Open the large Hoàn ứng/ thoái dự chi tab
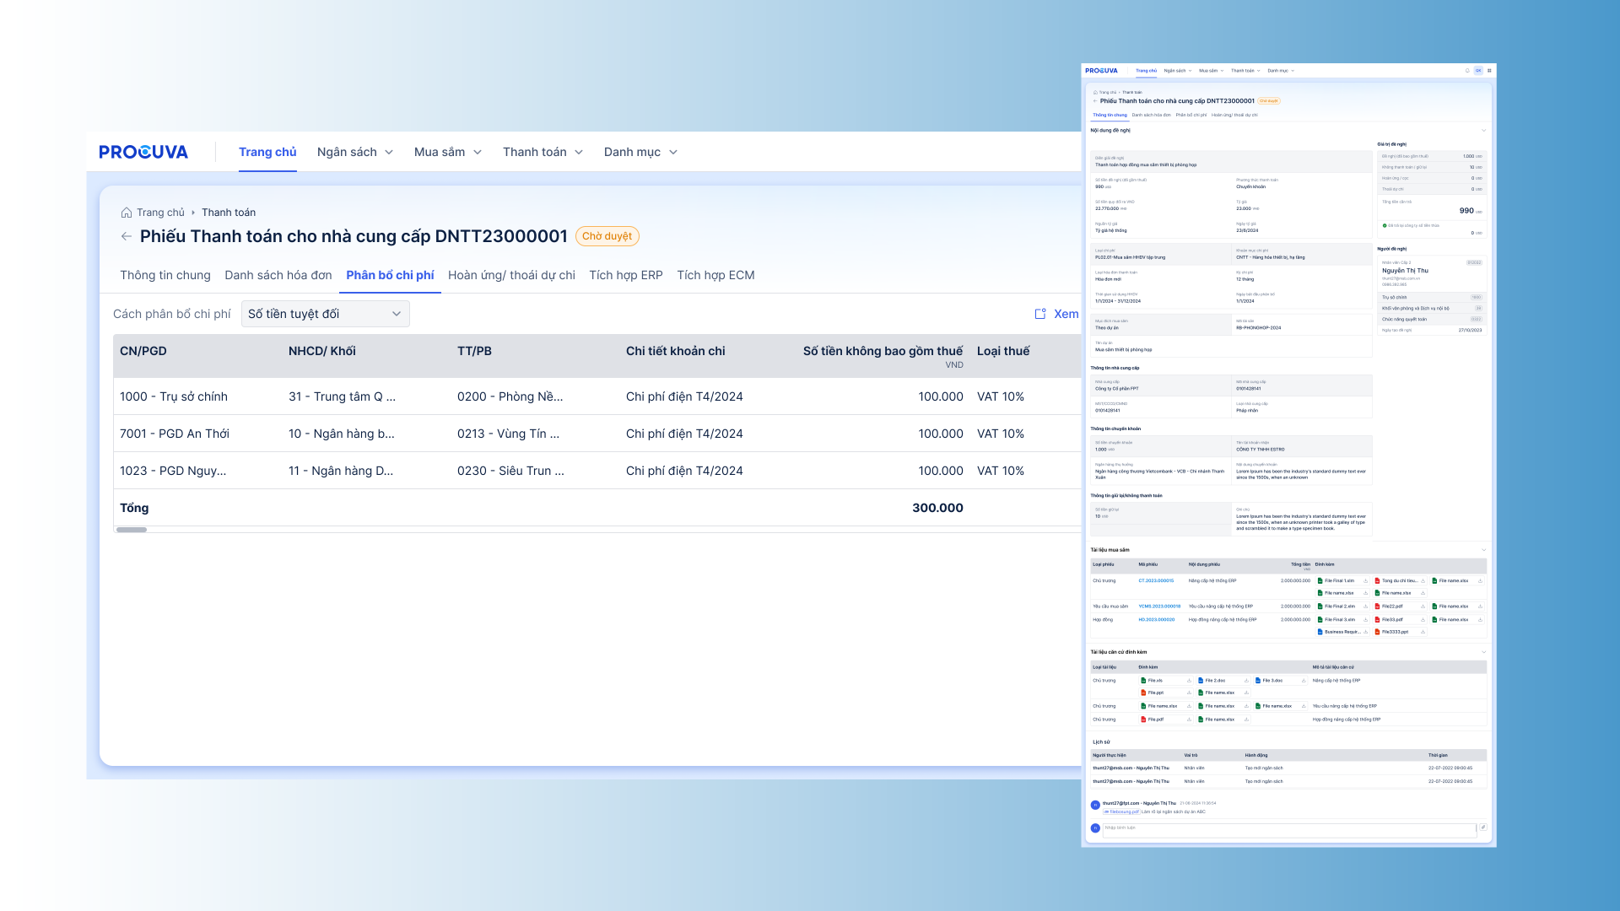Viewport: 1620px width, 911px height. [511, 275]
